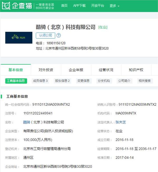158x172 pixels.
Task: Select the 相关搜索 sub-tab
Action: point(145,81)
